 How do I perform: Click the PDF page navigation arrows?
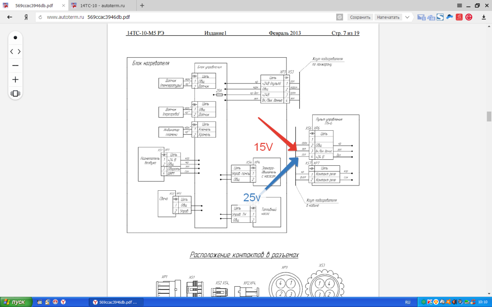(15, 51)
